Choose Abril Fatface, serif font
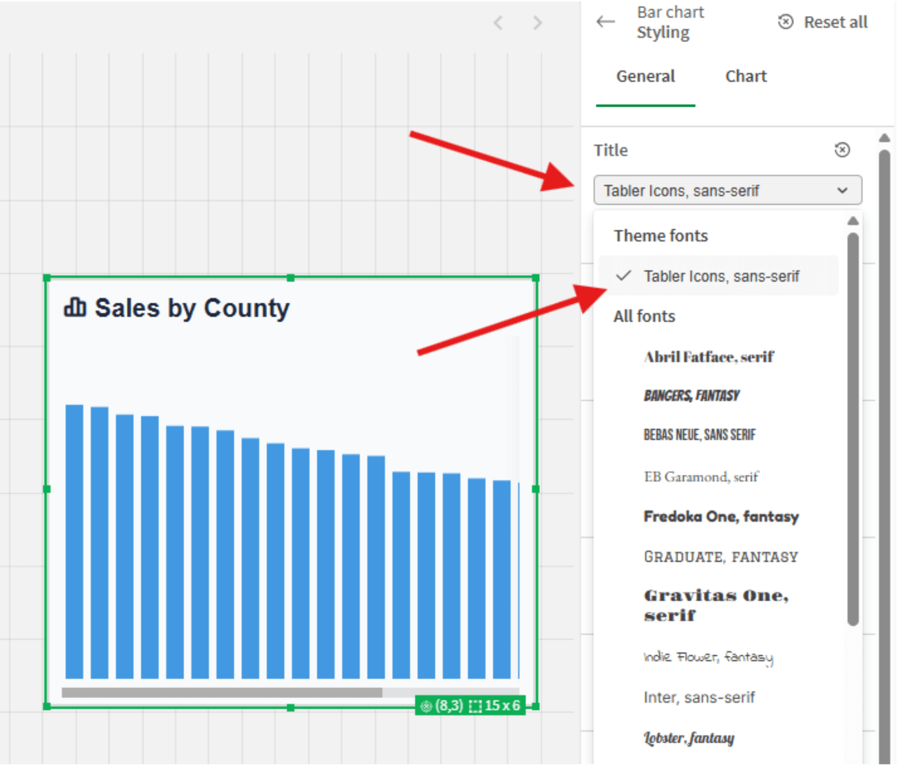This screenshot has width=900, height=772. pyautogui.click(x=708, y=357)
